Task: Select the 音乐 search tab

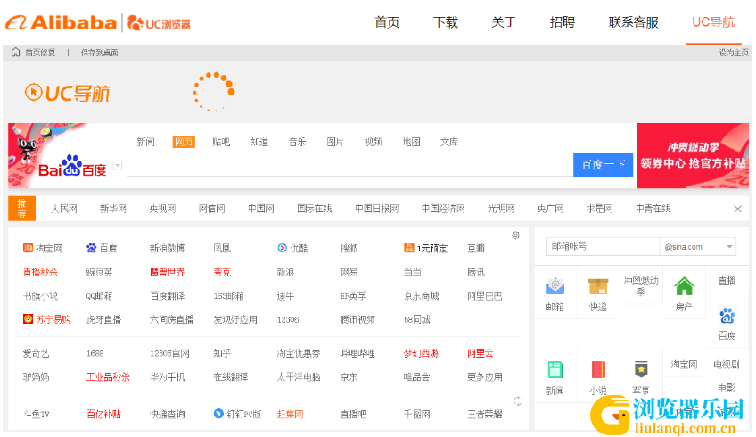Action: coord(298,142)
